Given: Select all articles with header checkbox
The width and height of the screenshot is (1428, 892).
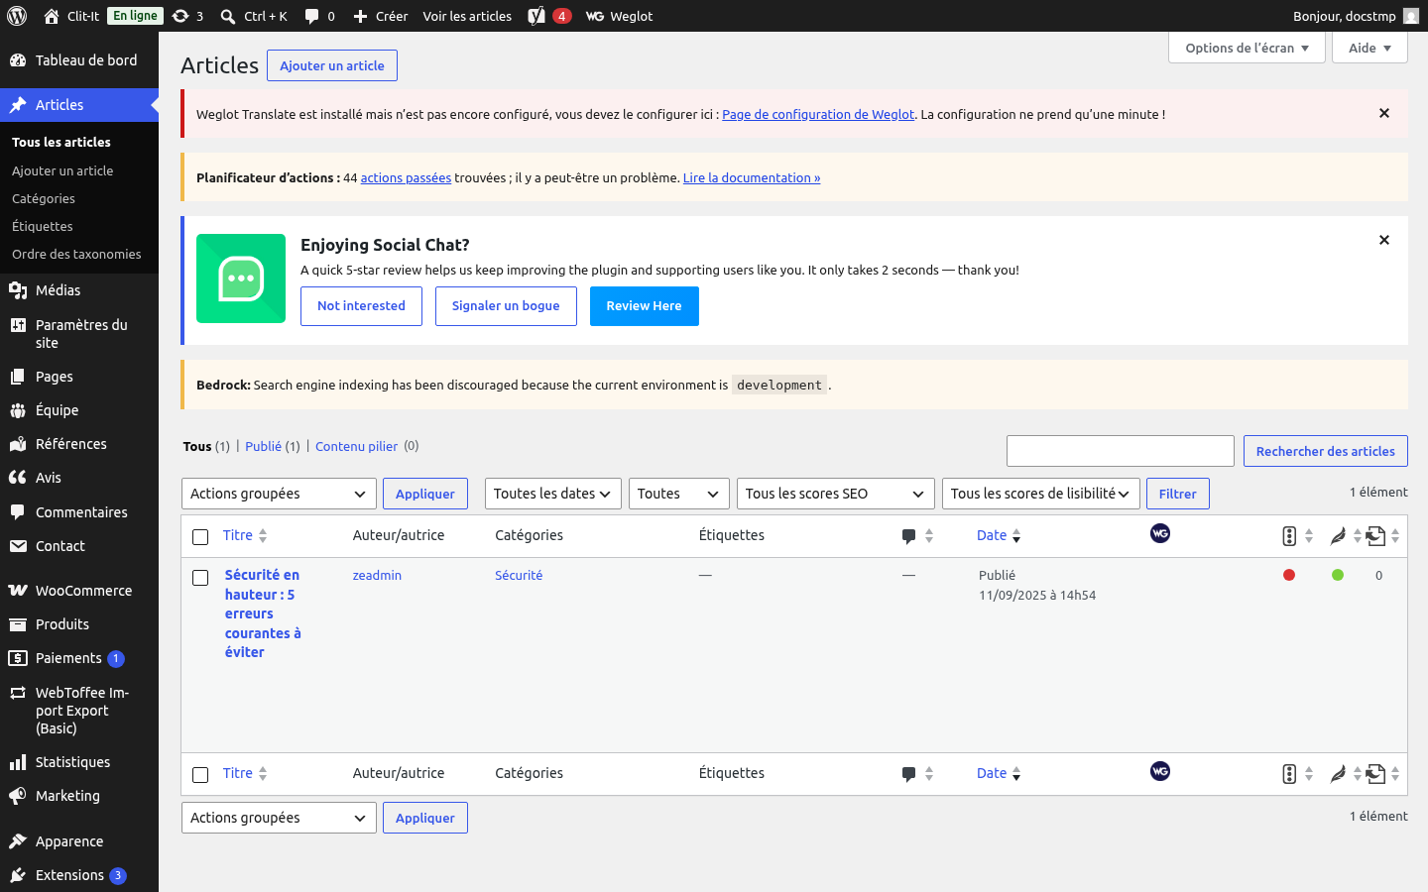Looking at the screenshot, I should click(x=200, y=537).
